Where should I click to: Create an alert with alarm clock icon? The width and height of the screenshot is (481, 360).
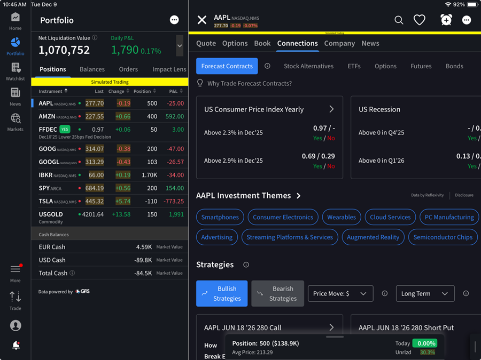[446, 20]
